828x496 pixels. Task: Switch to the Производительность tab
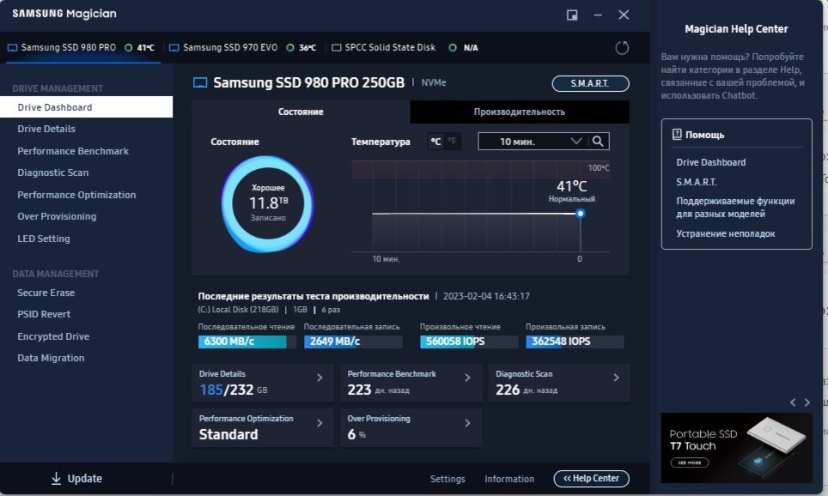pos(520,112)
